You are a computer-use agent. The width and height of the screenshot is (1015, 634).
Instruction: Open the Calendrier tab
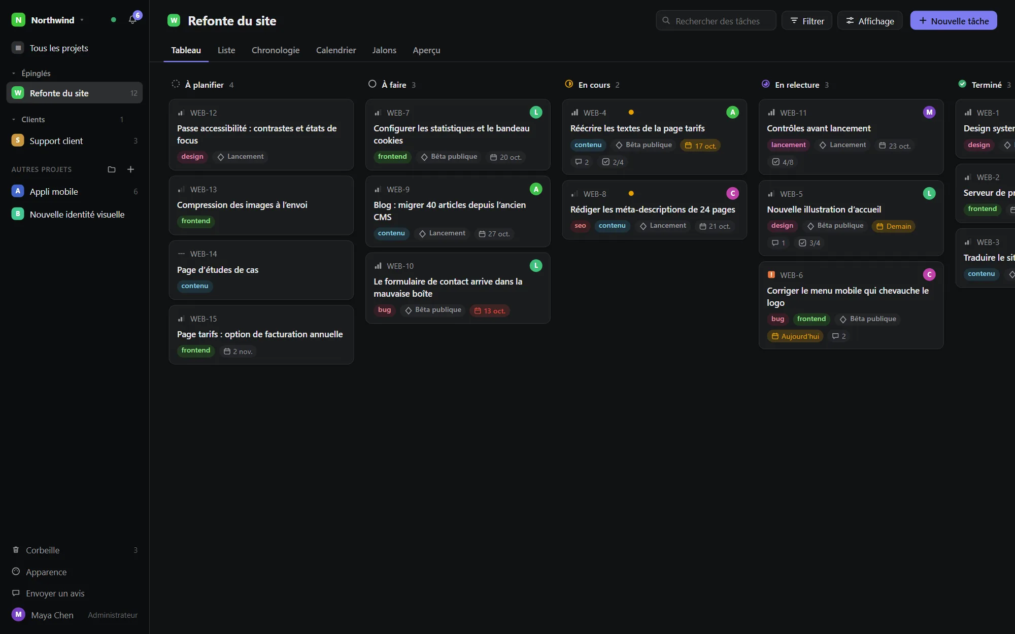point(336,50)
